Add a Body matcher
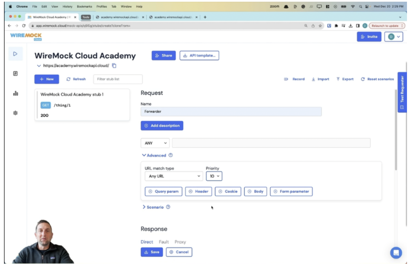Screen dimensions: 411x268 coord(255,191)
